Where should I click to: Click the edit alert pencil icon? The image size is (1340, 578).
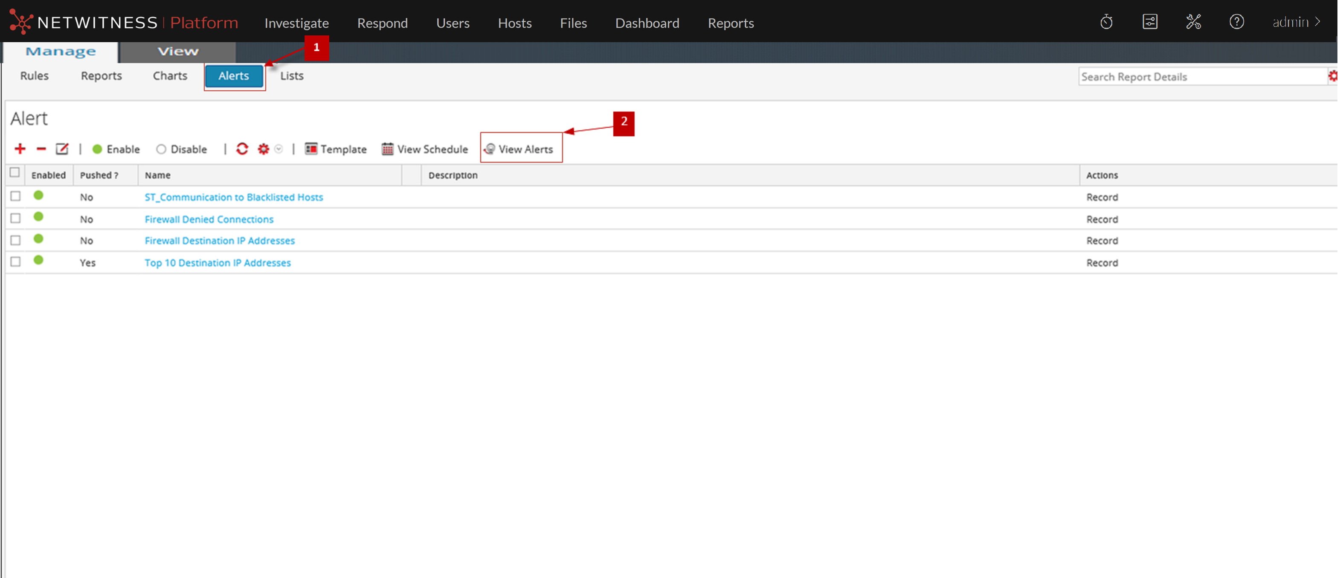(62, 149)
